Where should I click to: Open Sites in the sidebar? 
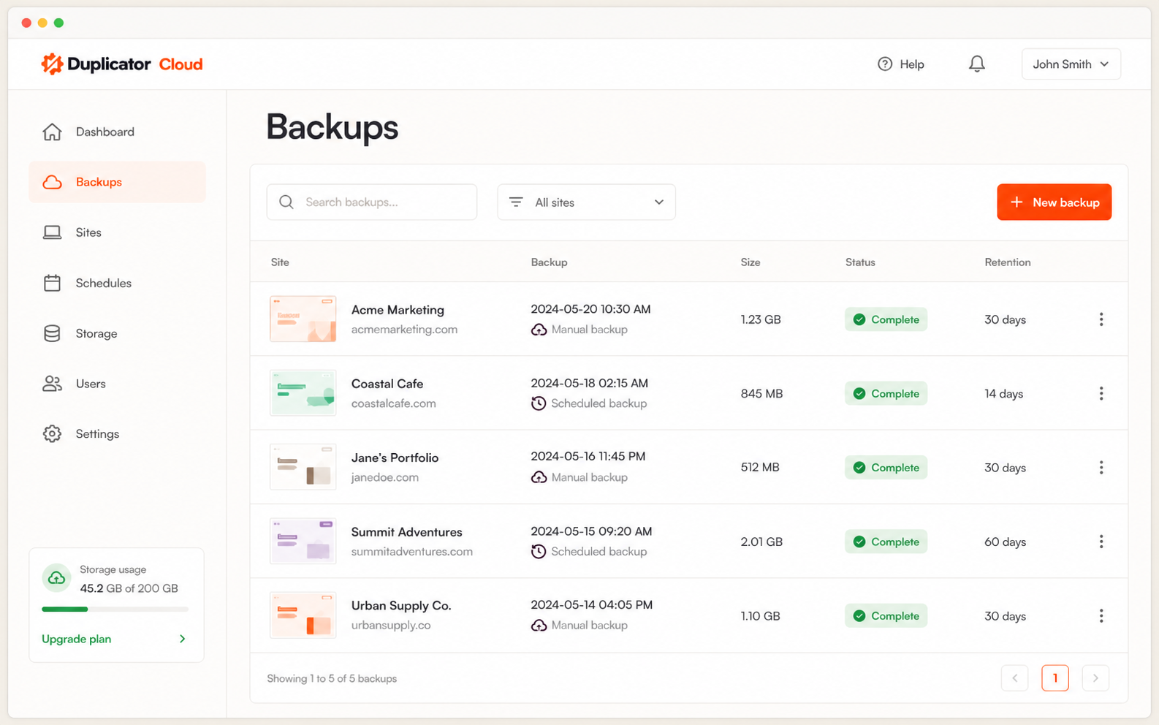pos(117,232)
